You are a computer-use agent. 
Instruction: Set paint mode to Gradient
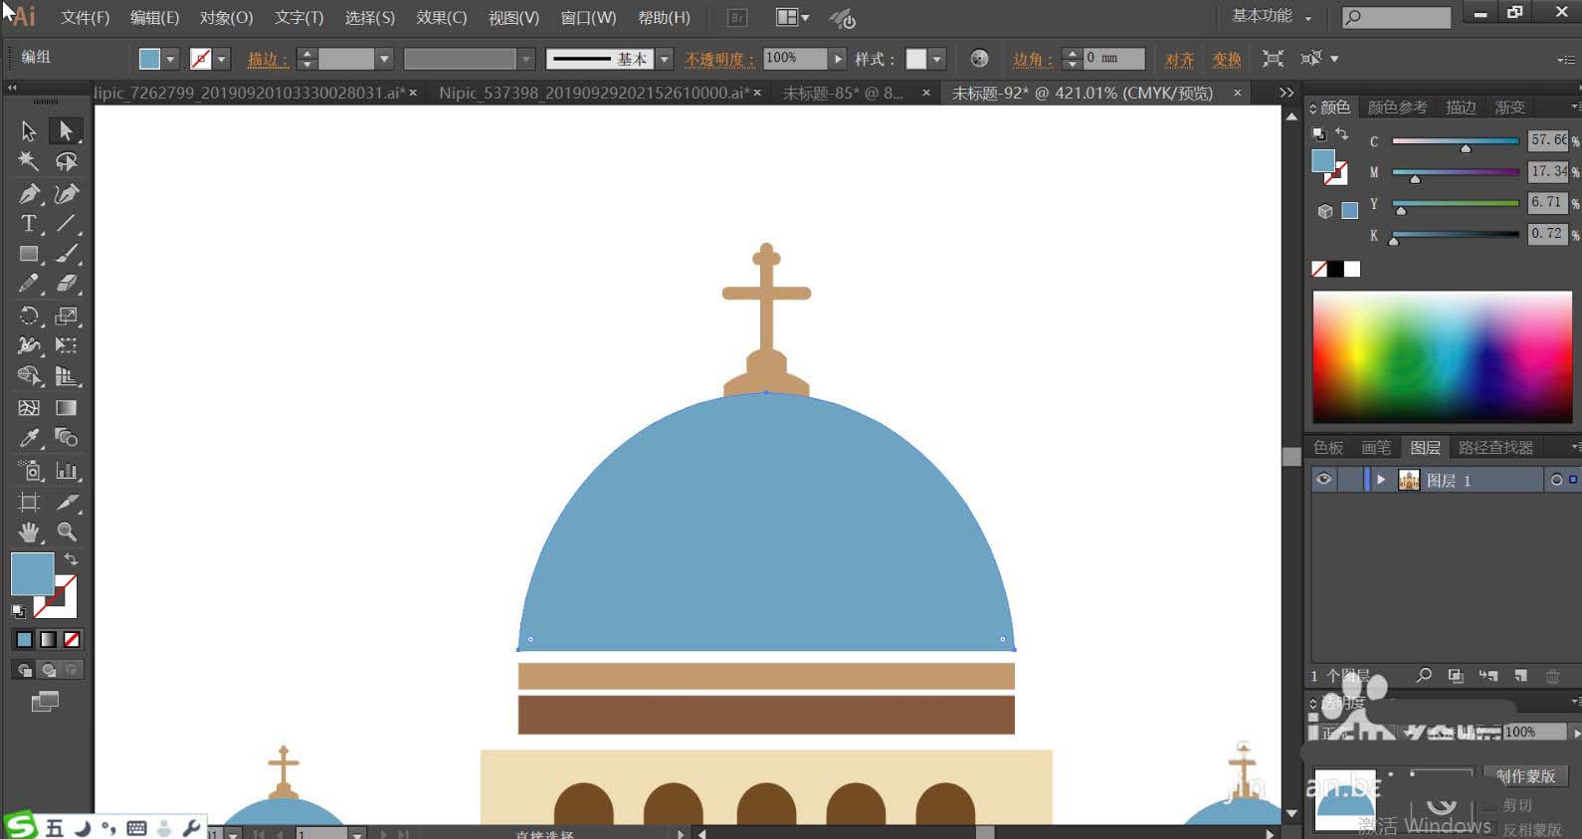click(48, 640)
